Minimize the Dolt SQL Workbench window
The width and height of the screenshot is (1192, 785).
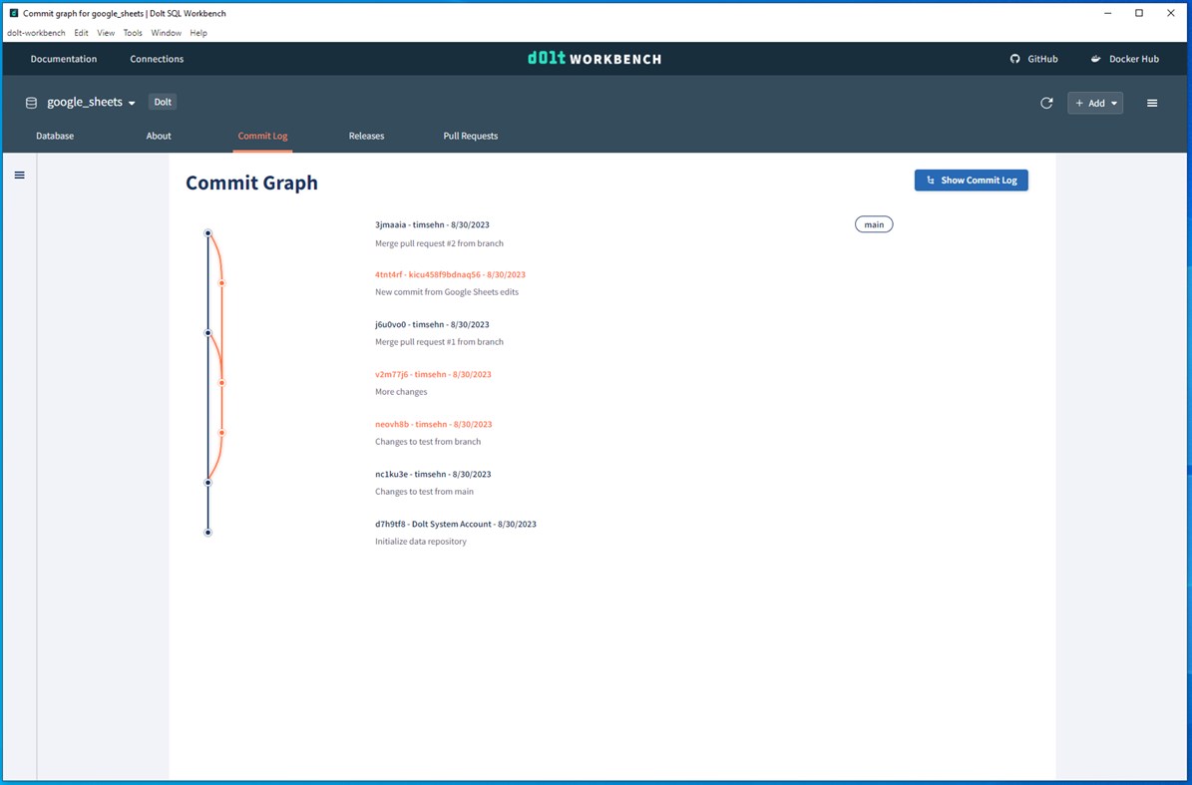tap(1107, 13)
